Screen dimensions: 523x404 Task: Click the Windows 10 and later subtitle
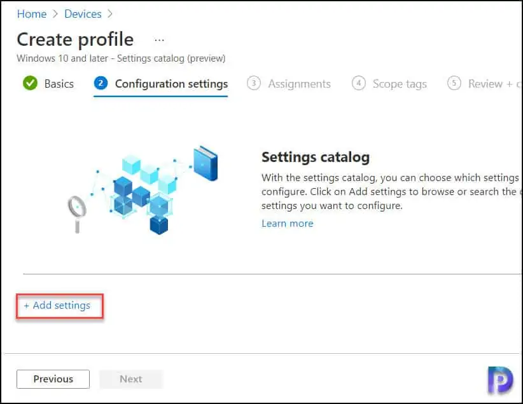click(121, 58)
